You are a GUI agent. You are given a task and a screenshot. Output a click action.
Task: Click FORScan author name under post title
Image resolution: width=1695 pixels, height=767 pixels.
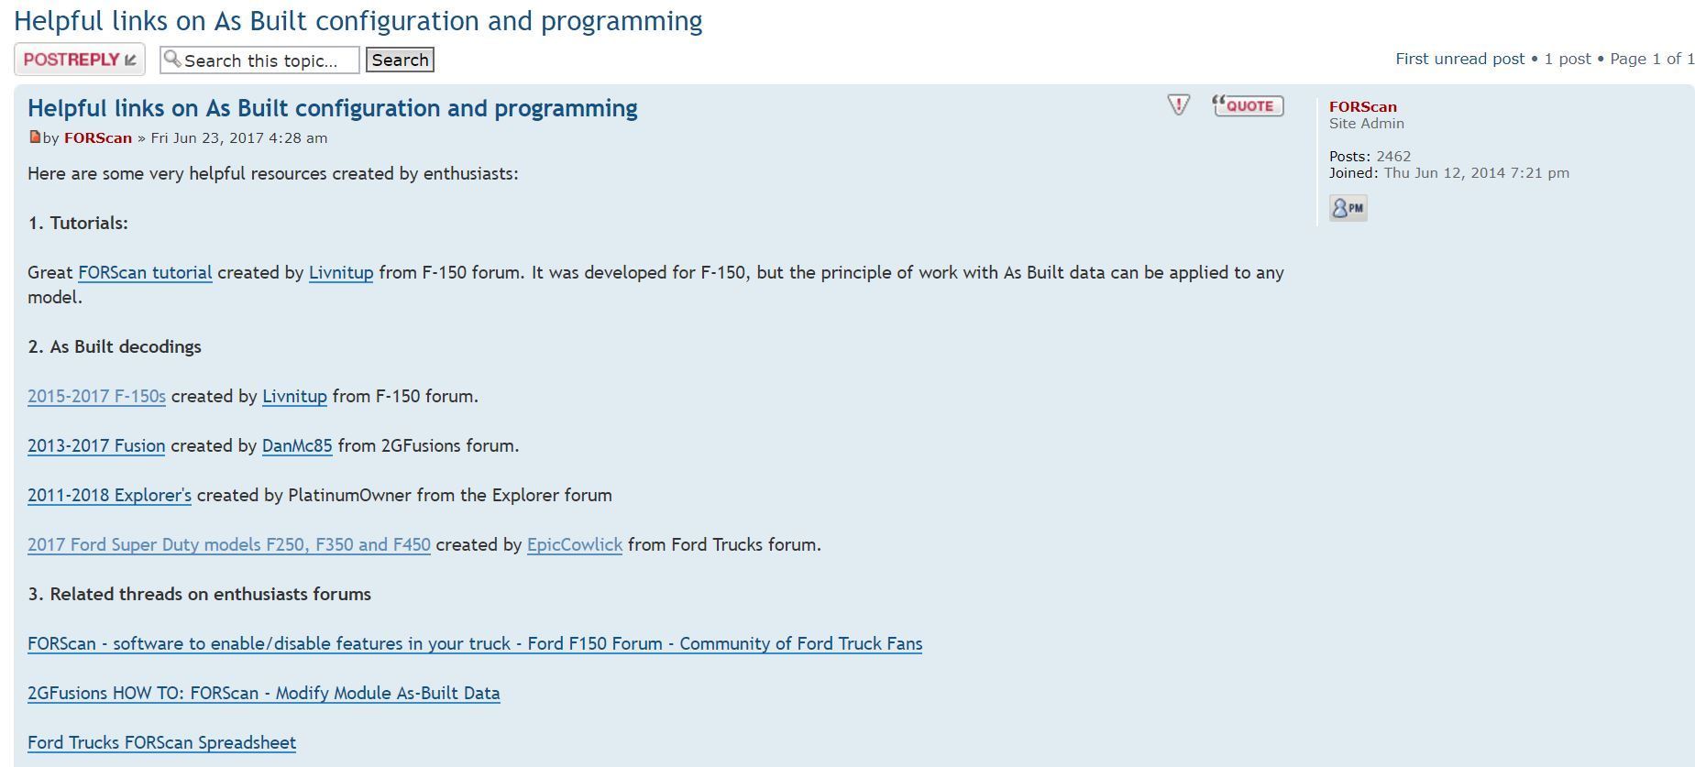tap(98, 138)
